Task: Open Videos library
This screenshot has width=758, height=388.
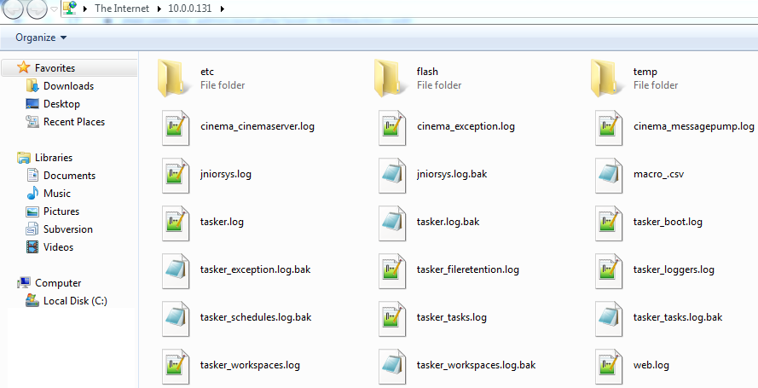Action: tap(58, 247)
